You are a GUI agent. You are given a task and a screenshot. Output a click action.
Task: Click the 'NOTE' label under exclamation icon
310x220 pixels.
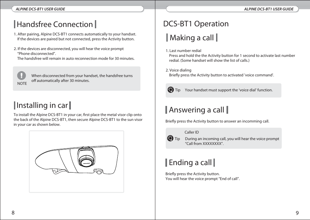coord(22,84)
